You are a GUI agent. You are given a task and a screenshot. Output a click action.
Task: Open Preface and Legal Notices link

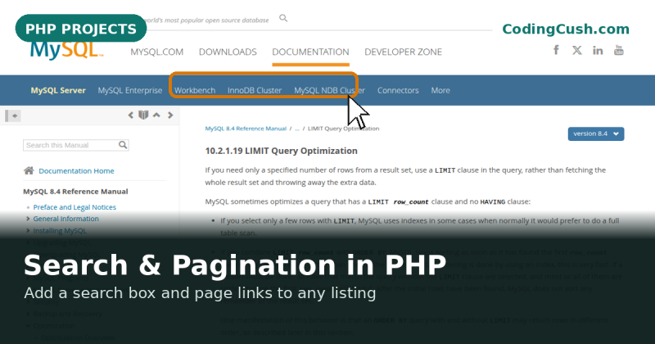(x=75, y=207)
